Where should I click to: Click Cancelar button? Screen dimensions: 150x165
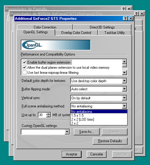(97, 154)
